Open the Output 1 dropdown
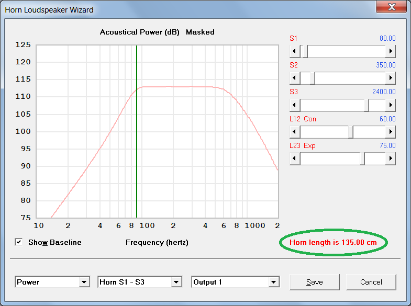The image size is (411, 306). pyautogui.click(x=274, y=282)
